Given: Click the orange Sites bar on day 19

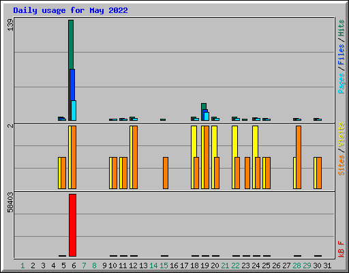Looking at the screenshot, I should [207, 157].
